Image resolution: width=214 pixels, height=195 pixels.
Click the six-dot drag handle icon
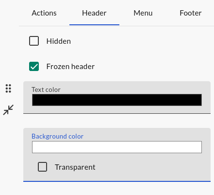[x=8, y=89]
